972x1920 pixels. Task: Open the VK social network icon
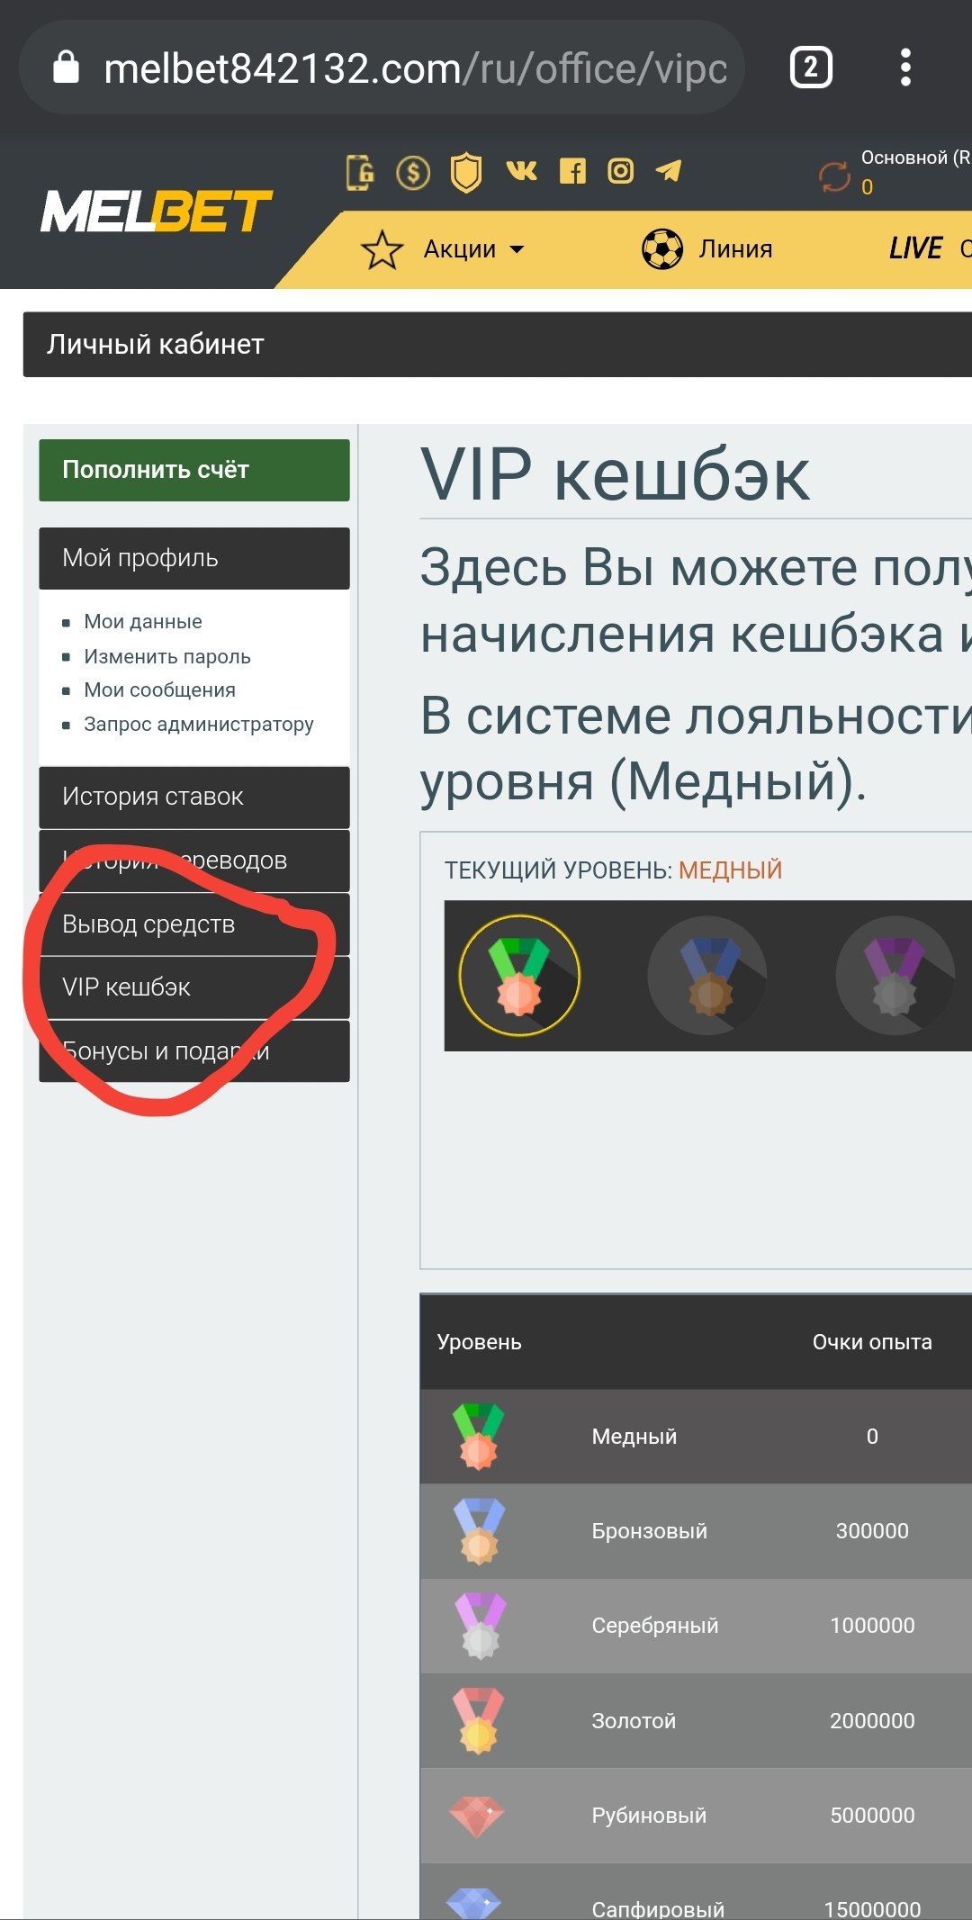[521, 170]
